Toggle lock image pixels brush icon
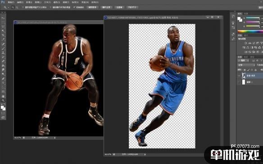This screenshot has height=164, width=263. (248, 70)
